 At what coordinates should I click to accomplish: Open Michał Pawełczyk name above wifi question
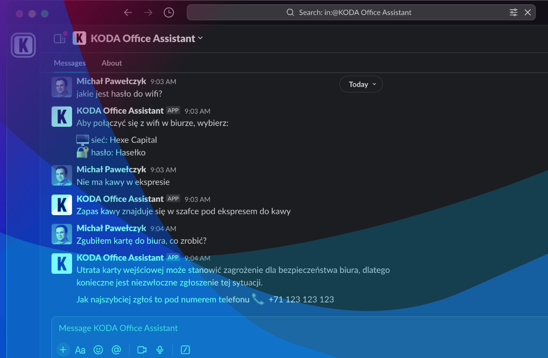point(111,81)
